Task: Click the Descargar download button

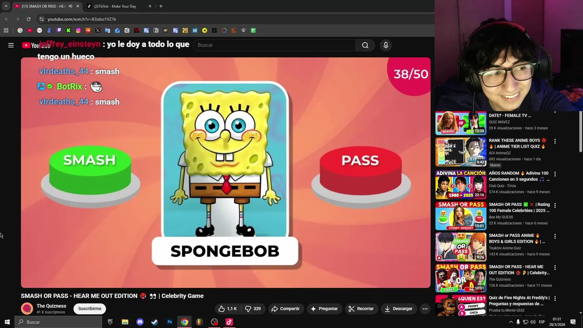Action: click(399, 309)
